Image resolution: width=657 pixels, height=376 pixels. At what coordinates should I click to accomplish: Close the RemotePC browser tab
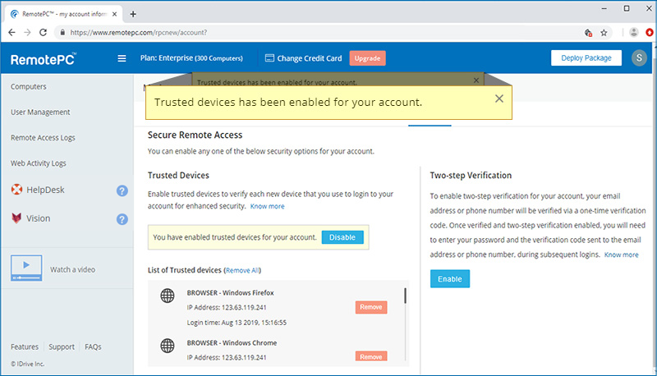tap(114, 14)
